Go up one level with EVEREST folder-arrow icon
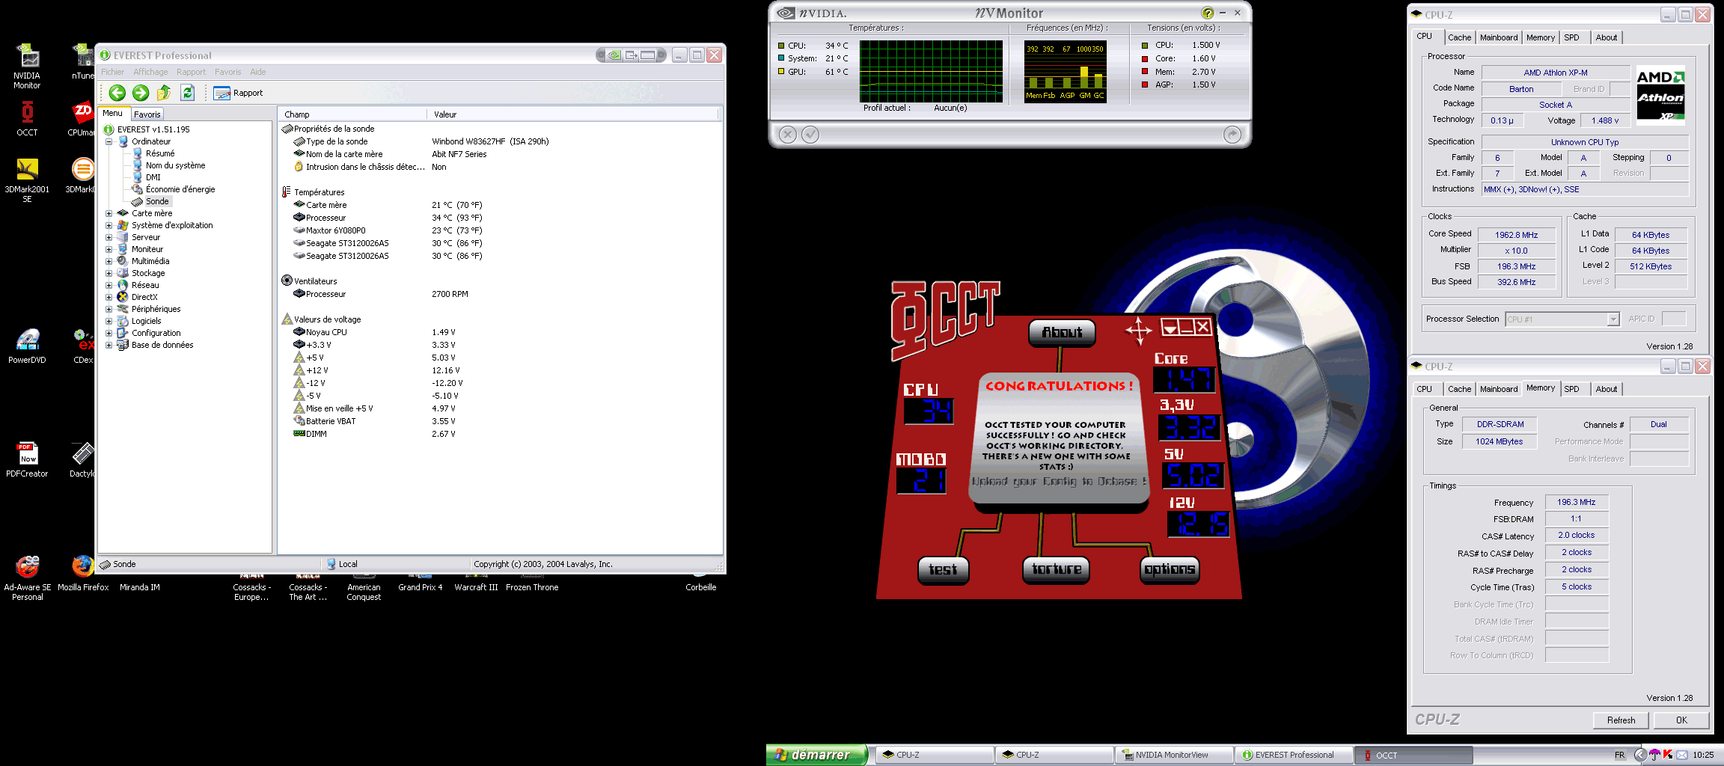The height and width of the screenshot is (766, 1724). (164, 93)
